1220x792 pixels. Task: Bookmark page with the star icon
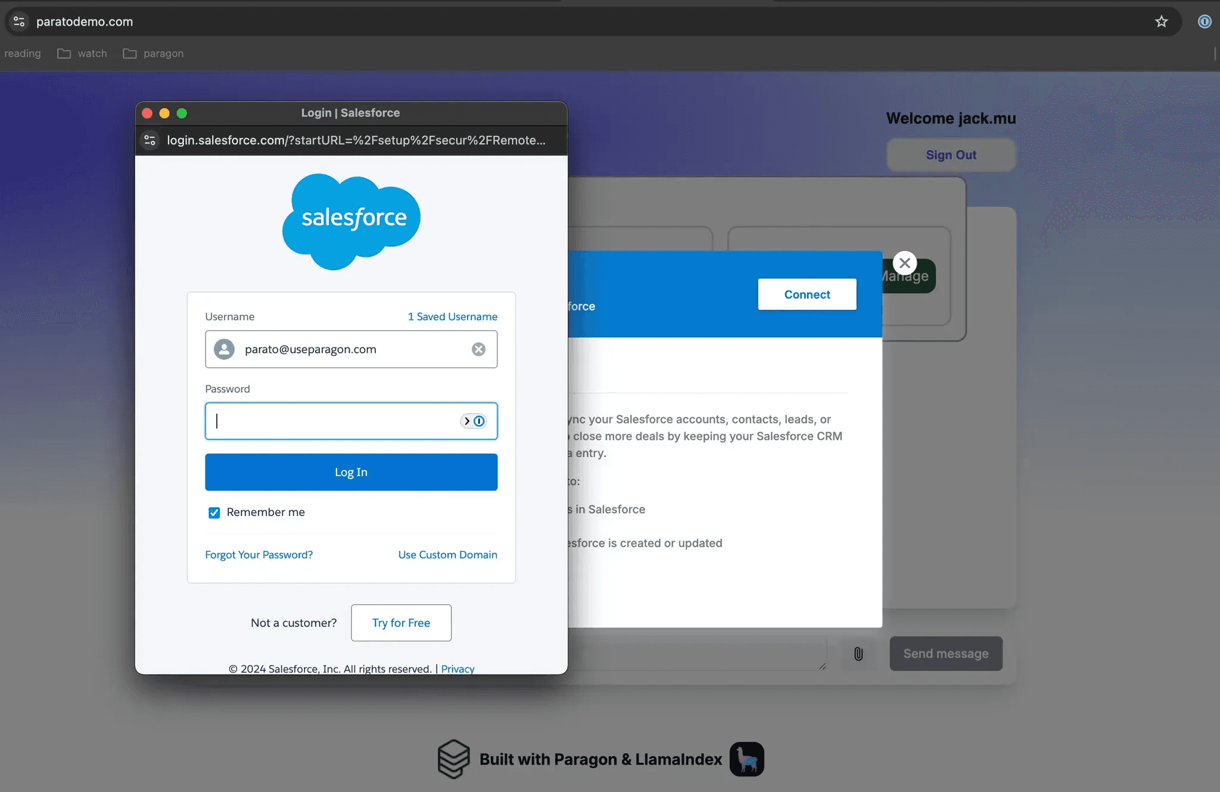coord(1161,21)
